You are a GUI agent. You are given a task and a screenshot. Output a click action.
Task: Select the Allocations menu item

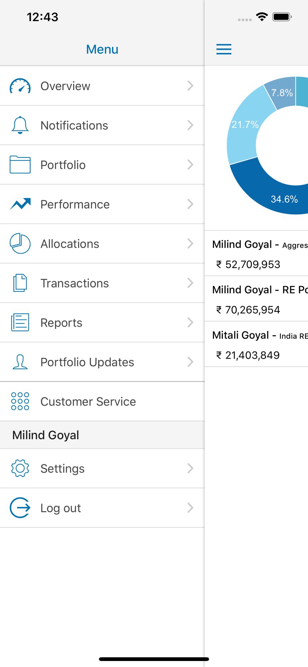(x=102, y=244)
